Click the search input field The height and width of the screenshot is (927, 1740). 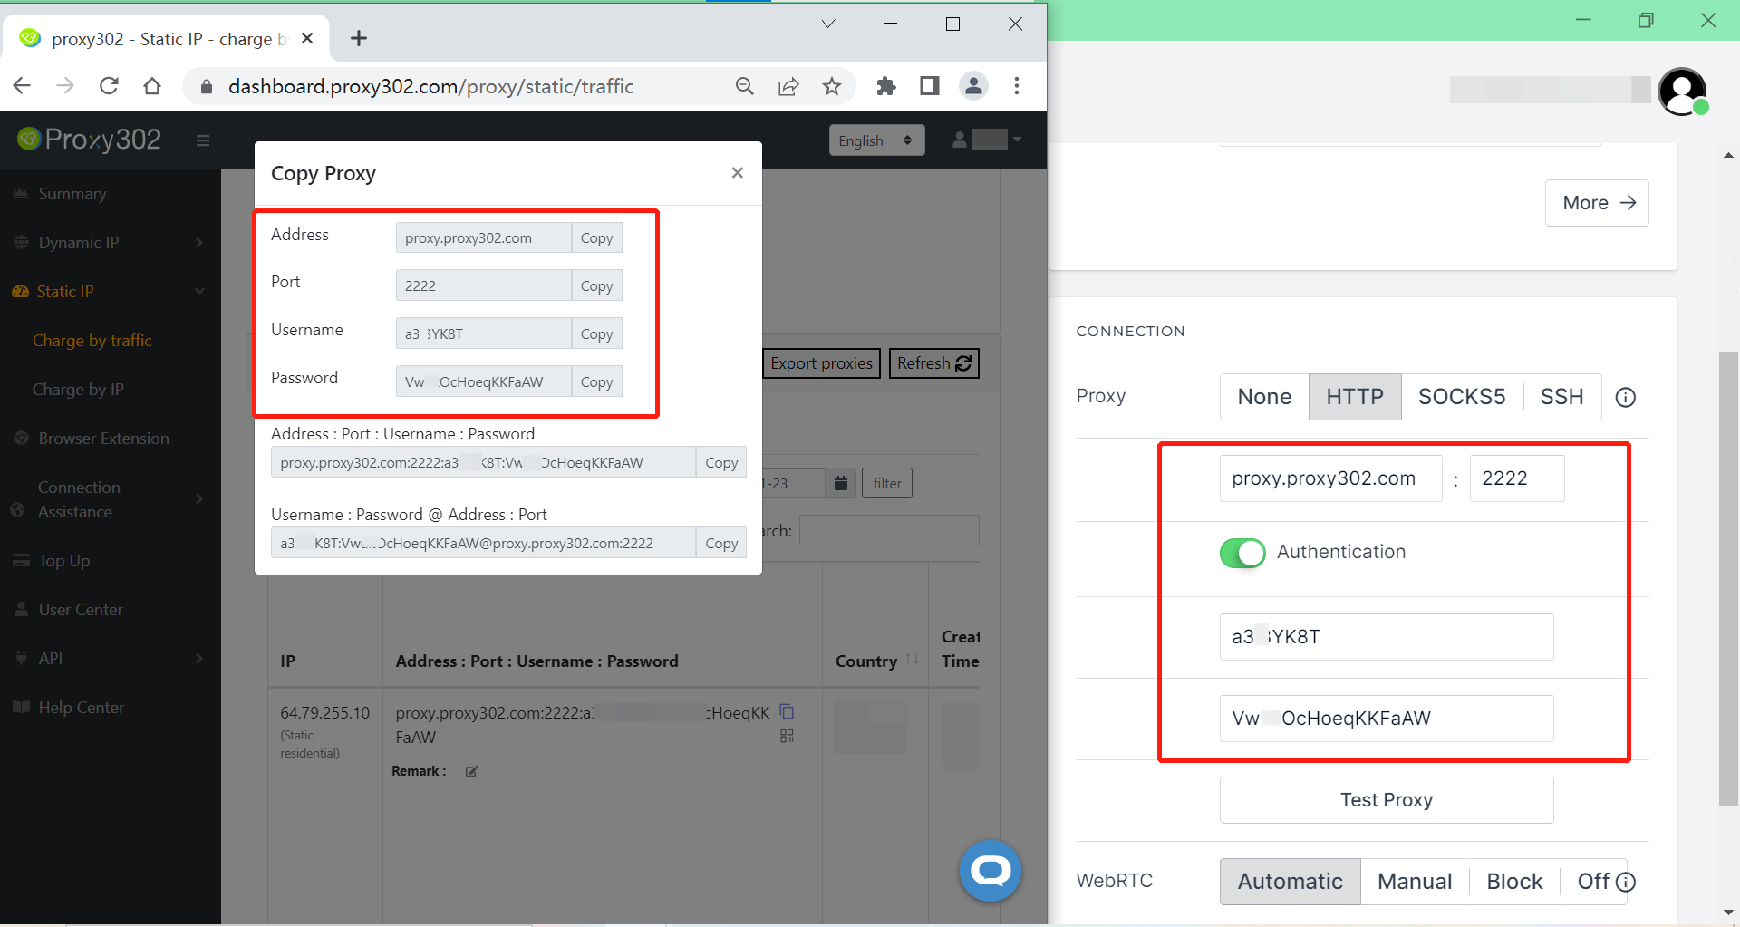point(889,531)
